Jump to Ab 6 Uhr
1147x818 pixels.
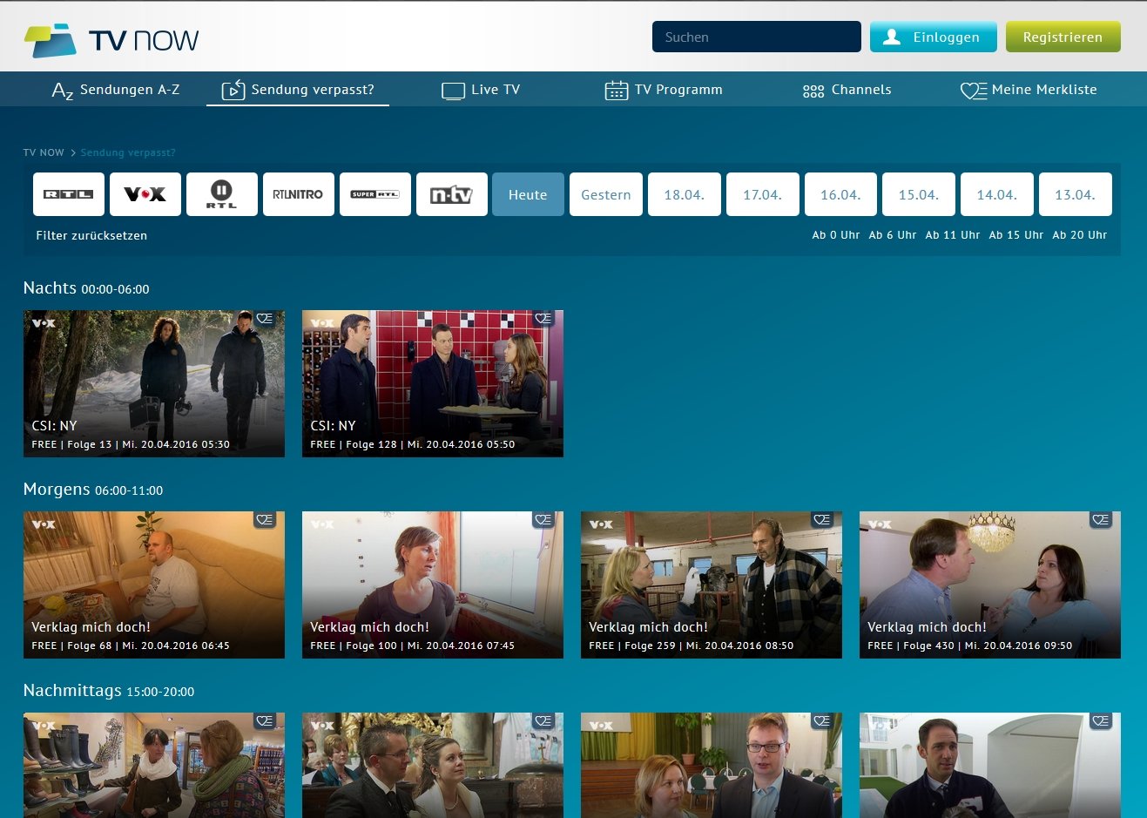893,235
